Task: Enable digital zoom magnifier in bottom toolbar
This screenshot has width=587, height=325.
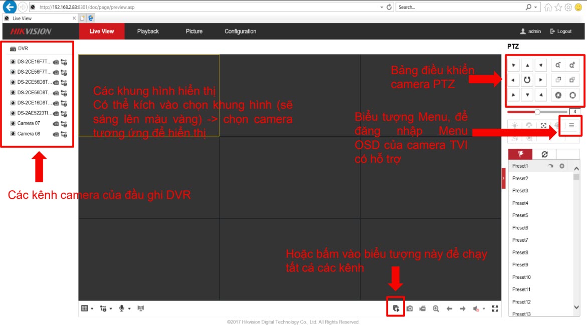Action: pyautogui.click(x=436, y=308)
